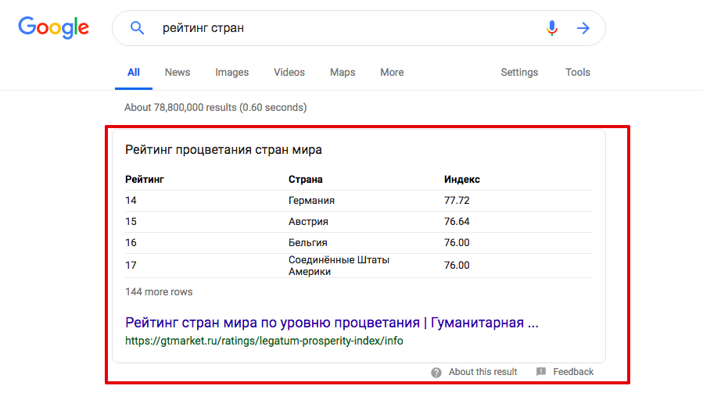Screen dimensions: 703x393
Task: Click the Рейтинг процветания стран мира heading
Action: 224,150
